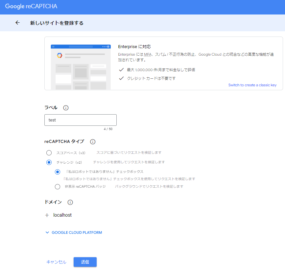Select the チャレンジ (v2) radio button

49,162
